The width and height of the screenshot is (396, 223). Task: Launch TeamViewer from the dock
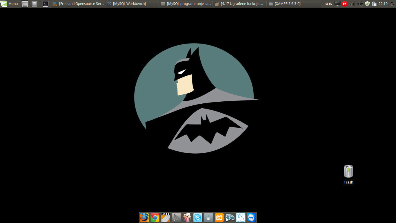coord(251,217)
